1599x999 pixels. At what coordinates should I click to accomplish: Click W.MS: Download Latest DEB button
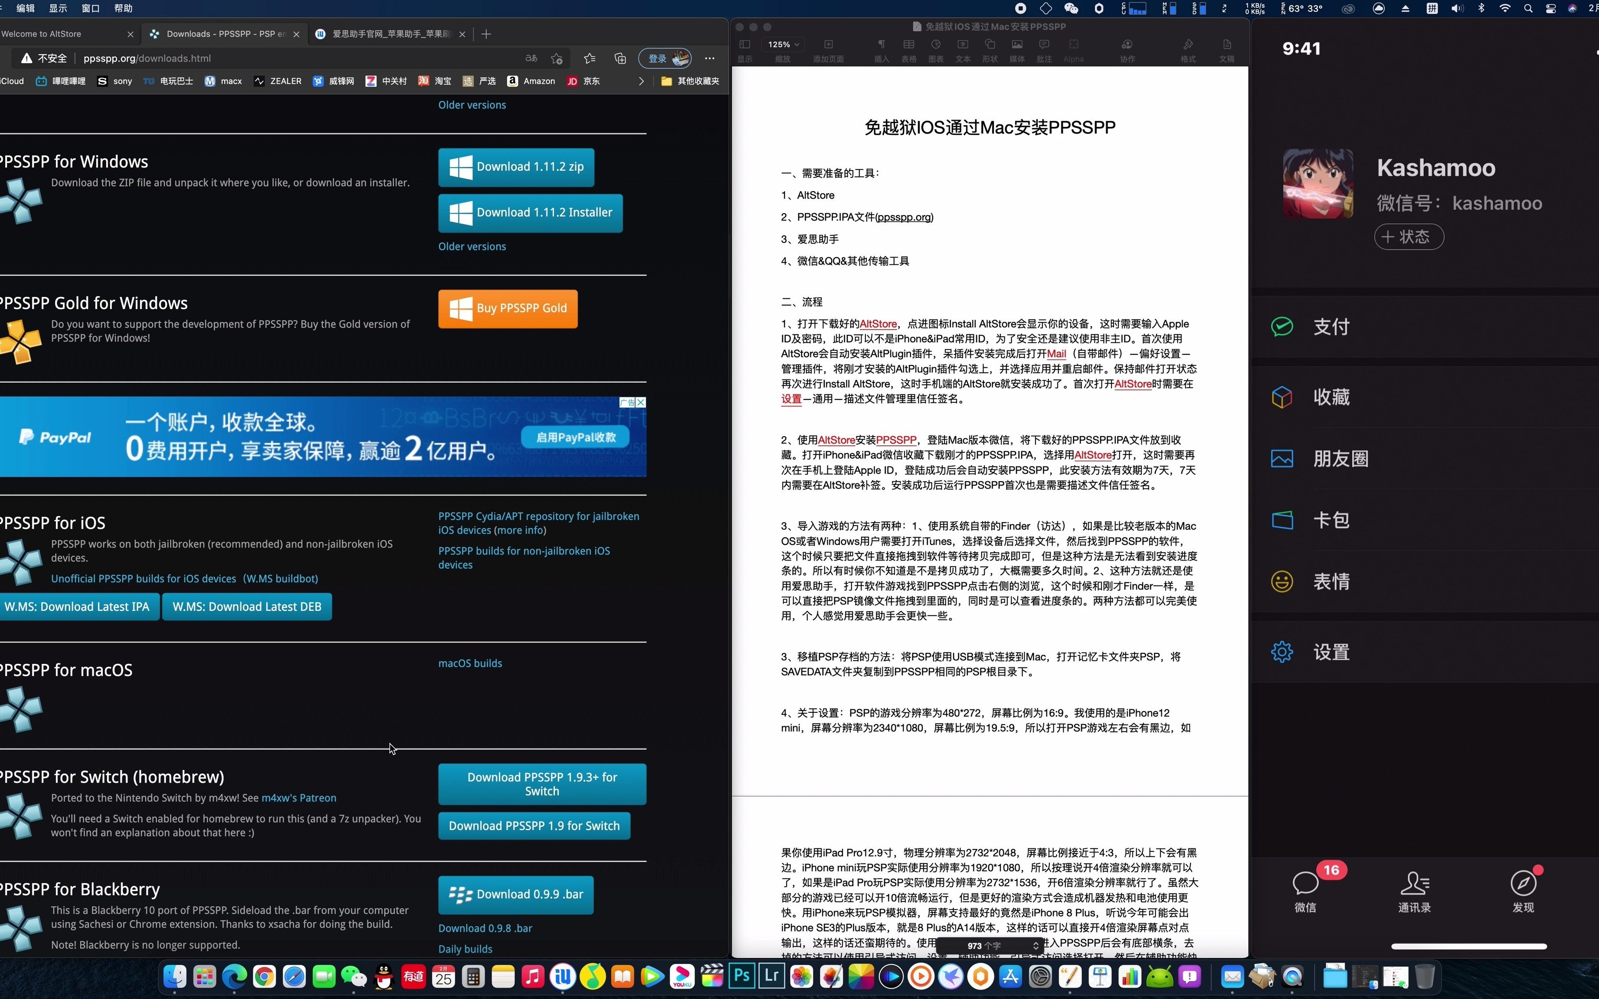point(246,607)
